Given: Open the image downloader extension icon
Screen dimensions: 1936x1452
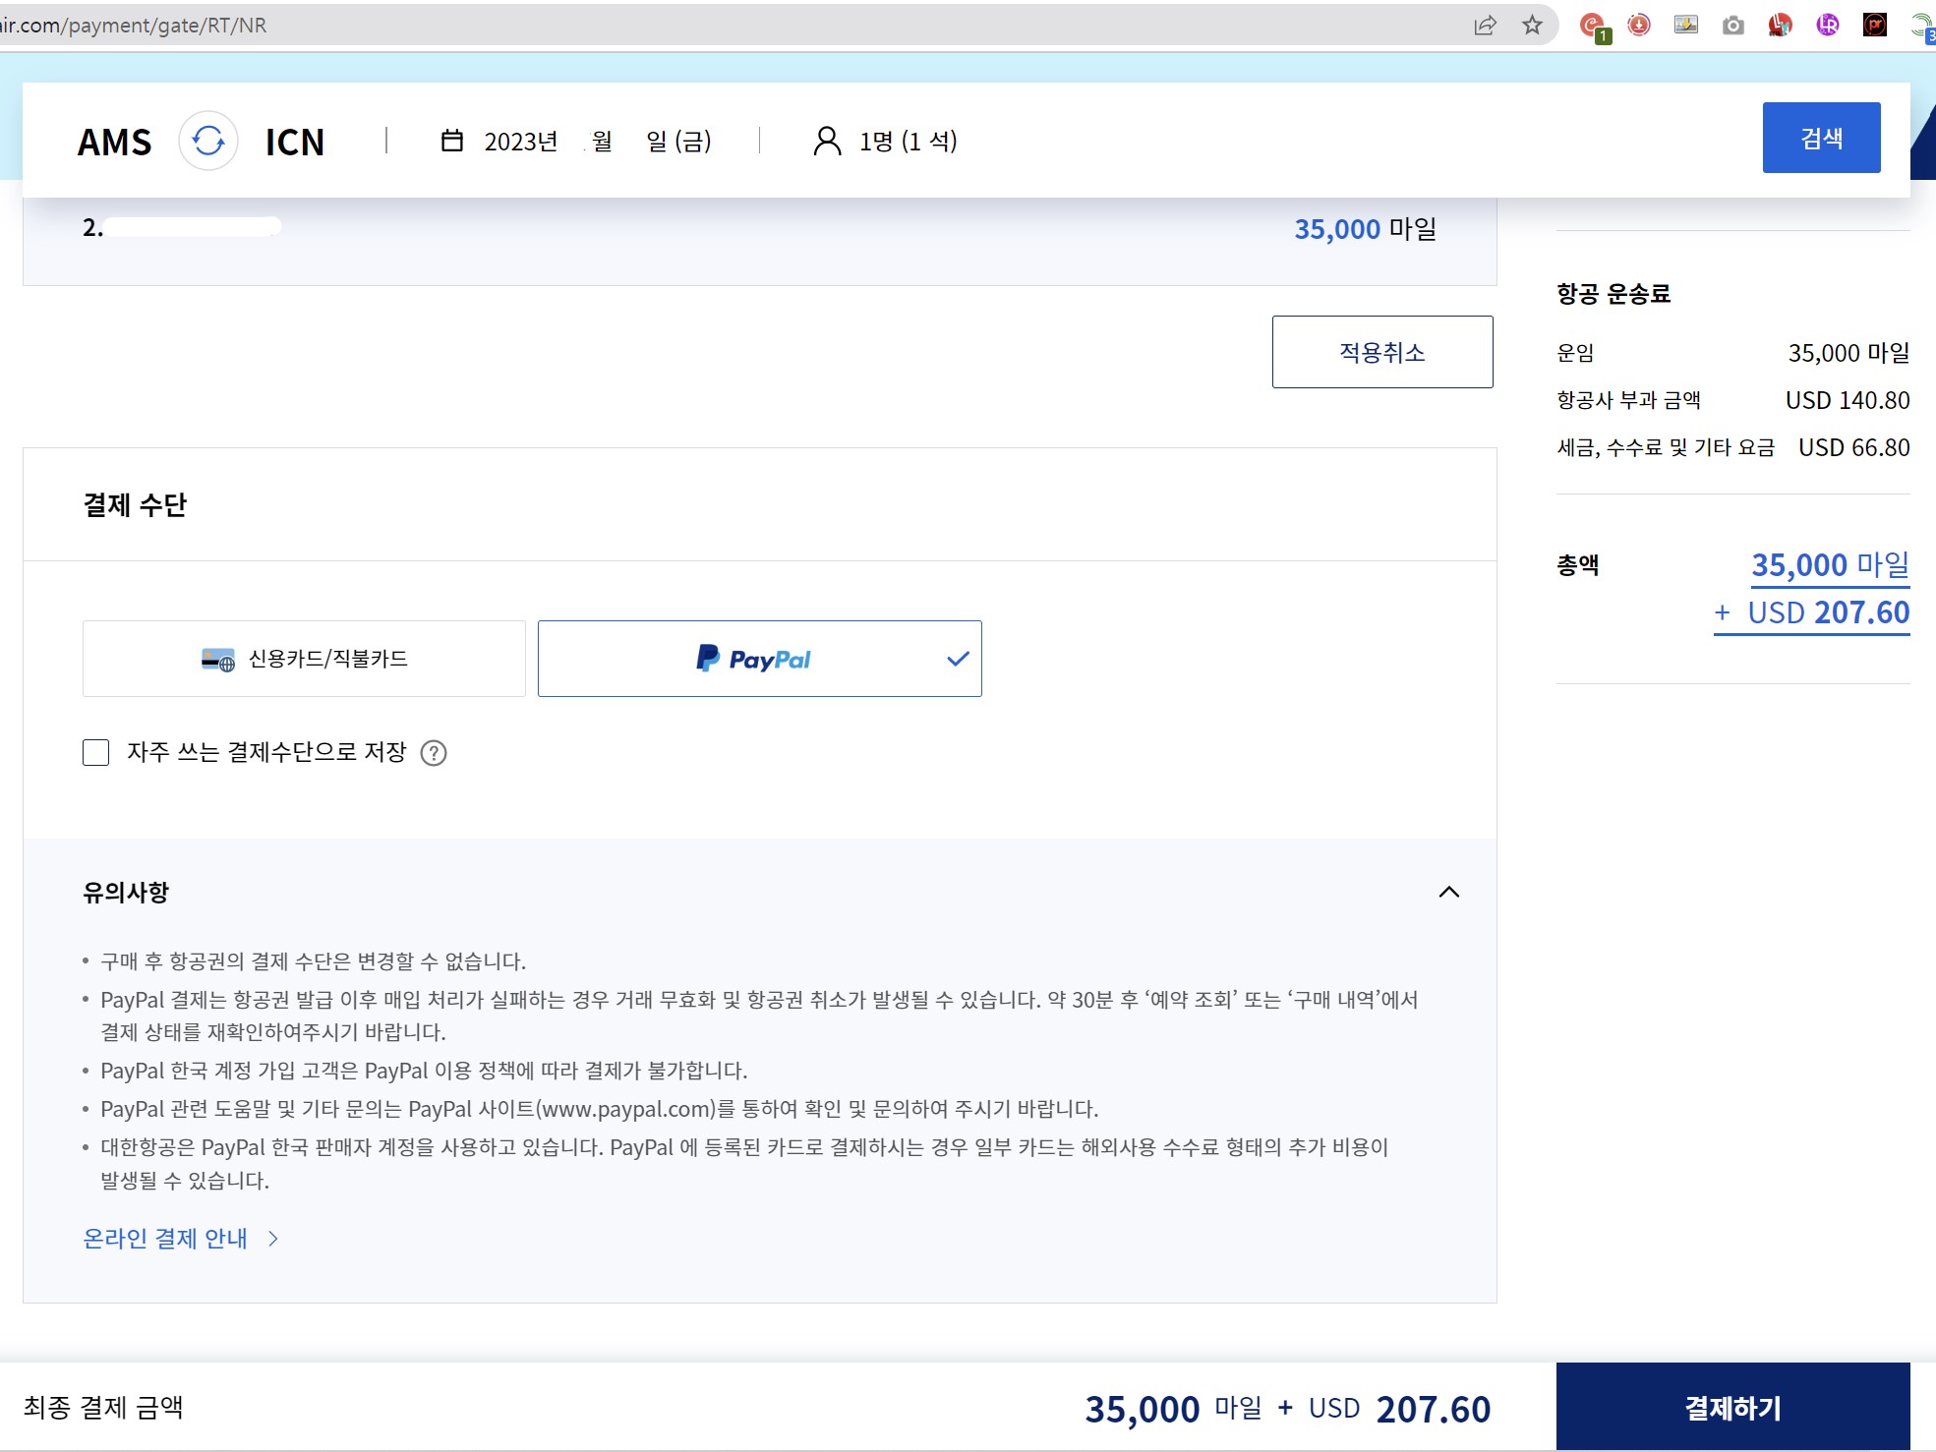Looking at the screenshot, I should 1685,26.
